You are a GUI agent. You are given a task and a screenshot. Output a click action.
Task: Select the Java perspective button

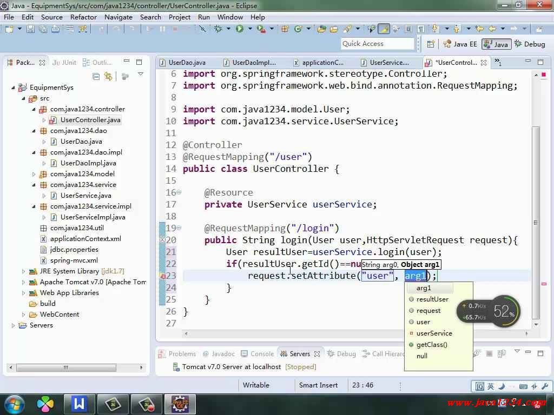click(497, 44)
